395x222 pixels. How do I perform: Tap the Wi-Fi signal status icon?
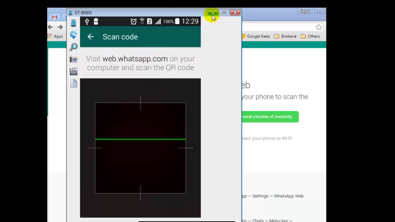point(142,21)
